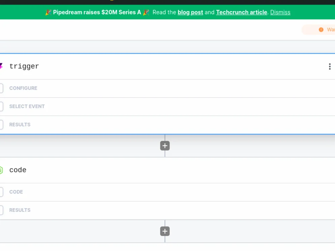Viewport: 335px width, 251px height.
Task: Click the plus icon between trigger and code steps
Action: tap(164, 146)
